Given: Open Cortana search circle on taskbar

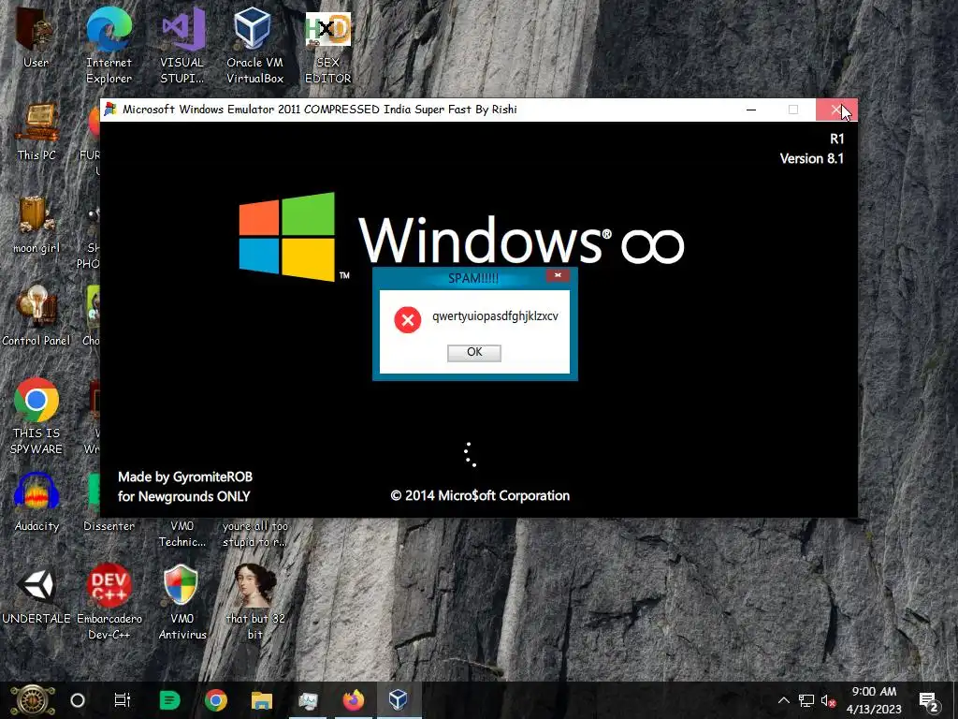Looking at the screenshot, I should pyautogui.click(x=78, y=700).
